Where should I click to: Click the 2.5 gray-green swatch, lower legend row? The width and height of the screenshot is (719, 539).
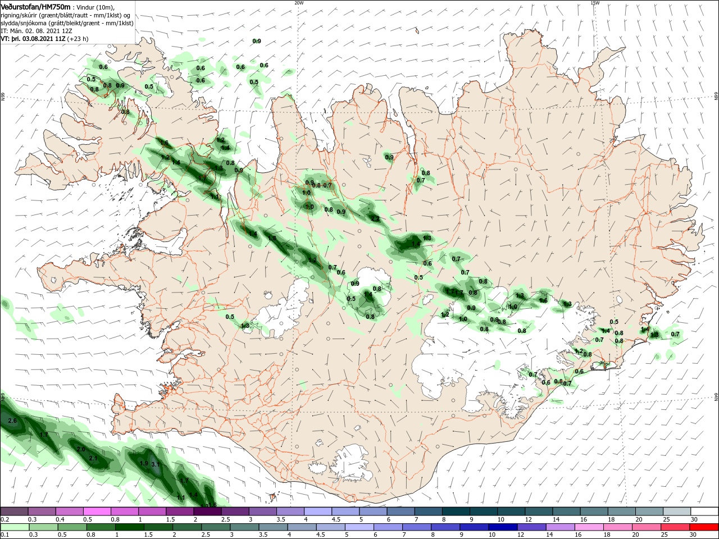[x=216, y=527]
